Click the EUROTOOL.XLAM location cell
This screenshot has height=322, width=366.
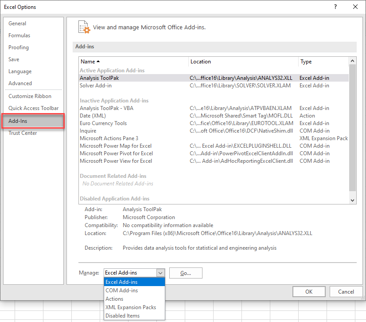(x=241, y=123)
